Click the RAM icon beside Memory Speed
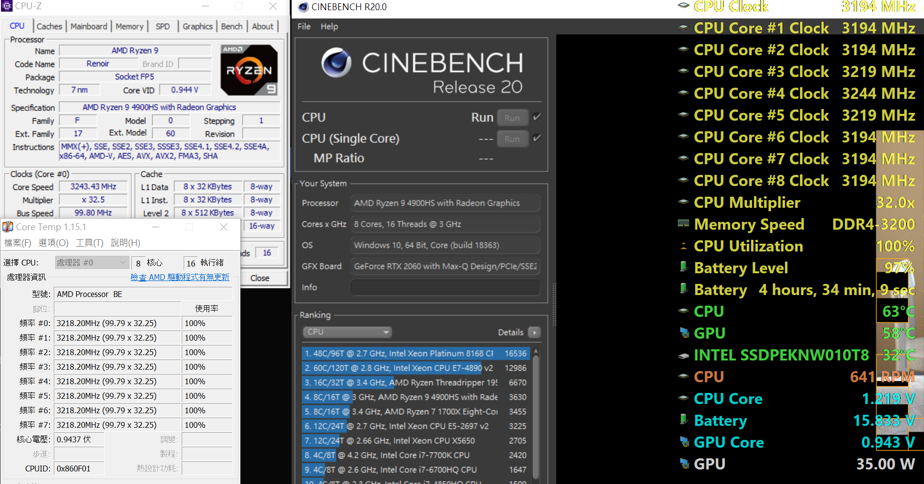Viewport: 924px width, 484px height. pos(683,223)
